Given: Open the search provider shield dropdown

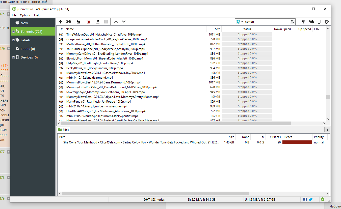Looking at the screenshot, I should [240, 22].
